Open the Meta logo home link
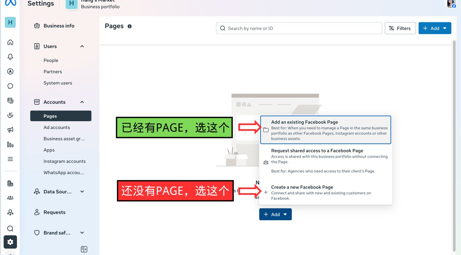Image resolution: width=461 pixels, height=255 pixels. coord(10,3)
